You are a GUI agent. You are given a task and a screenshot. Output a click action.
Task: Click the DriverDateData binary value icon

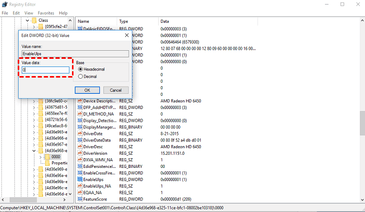80,140
